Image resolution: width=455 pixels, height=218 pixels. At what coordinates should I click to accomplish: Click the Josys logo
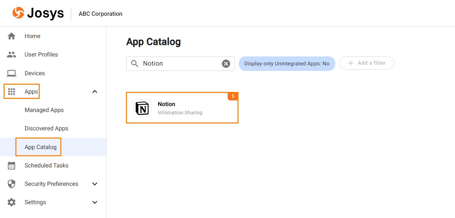tap(38, 13)
